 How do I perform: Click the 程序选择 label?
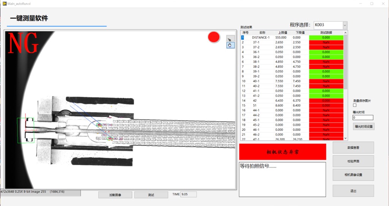coord(300,25)
